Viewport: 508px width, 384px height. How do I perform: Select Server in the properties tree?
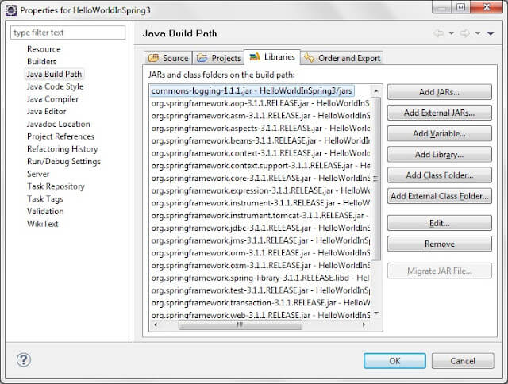38,174
